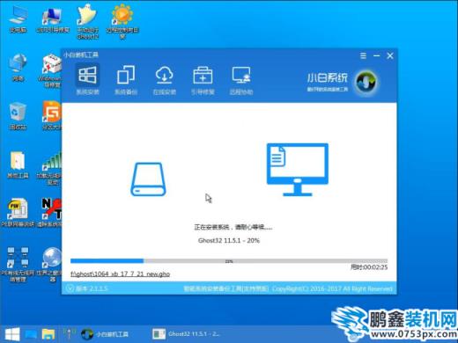This screenshot has height=343, width=458.
Task: Open the Recycle Bin desktop icon
Action: pyautogui.click(x=18, y=116)
